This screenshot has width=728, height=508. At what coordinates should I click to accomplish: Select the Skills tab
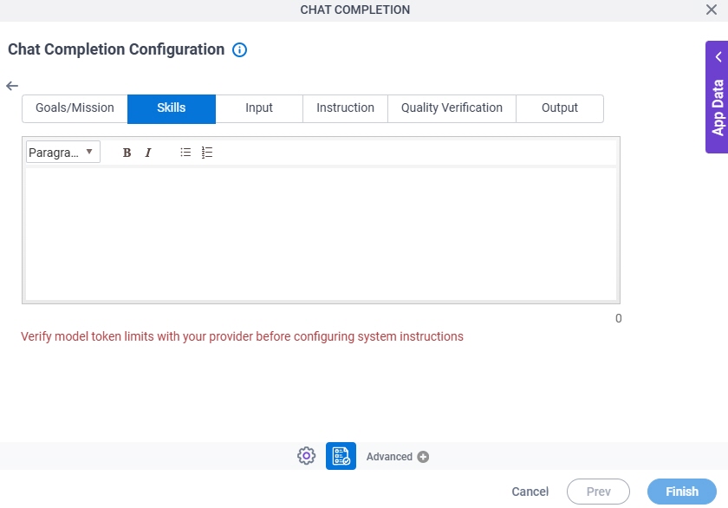pos(172,108)
